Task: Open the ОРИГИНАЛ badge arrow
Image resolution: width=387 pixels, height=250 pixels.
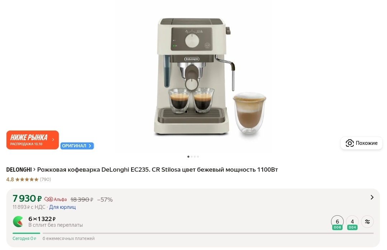Action: 90,146
